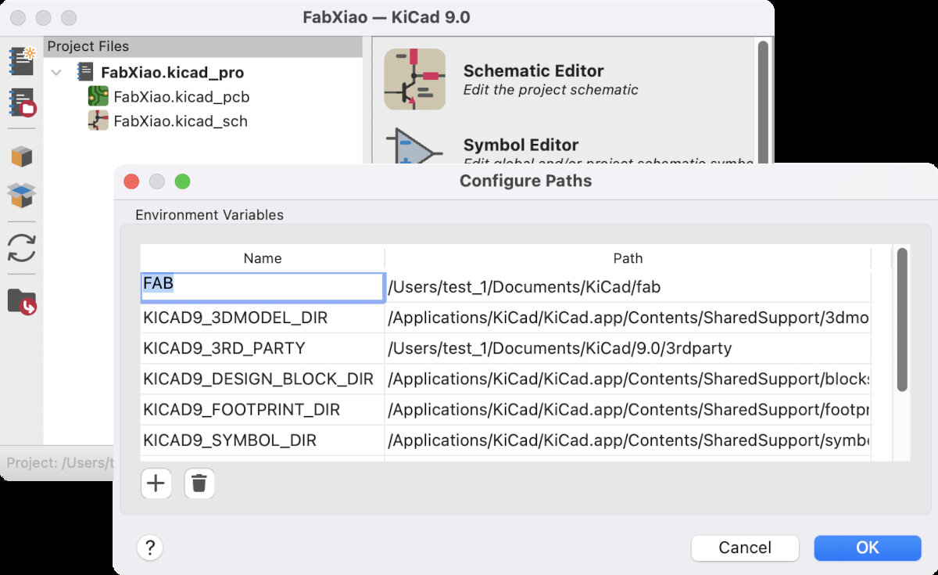The image size is (938, 575).
Task: Click the KICAD9_3RD_PARTY path cell
Action: coord(628,348)
